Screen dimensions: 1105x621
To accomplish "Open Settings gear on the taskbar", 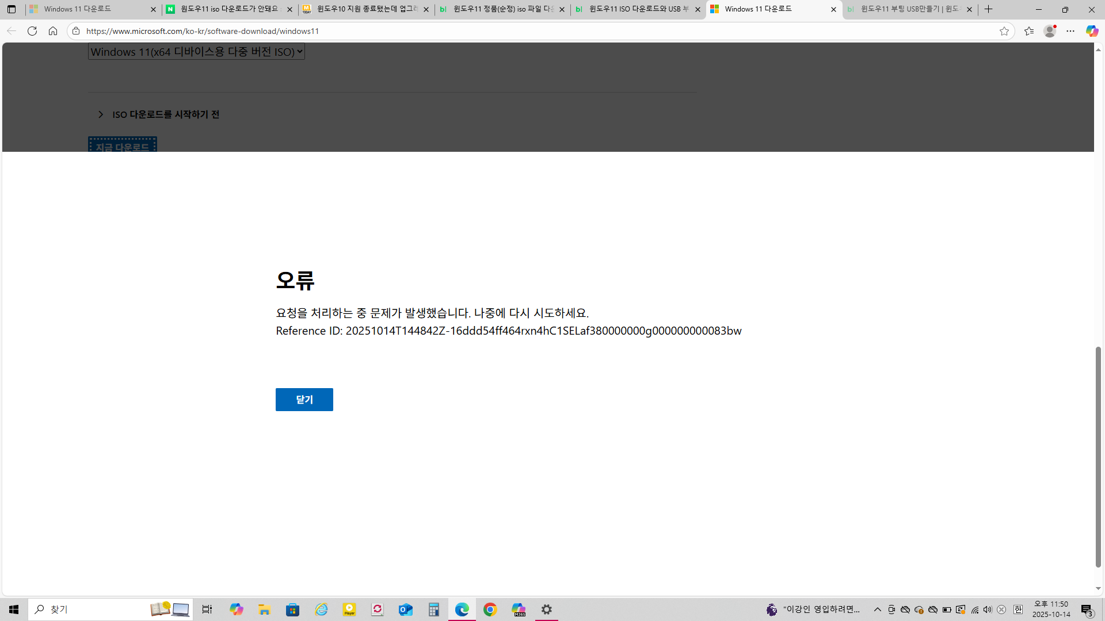I will (x=547, y=609).
